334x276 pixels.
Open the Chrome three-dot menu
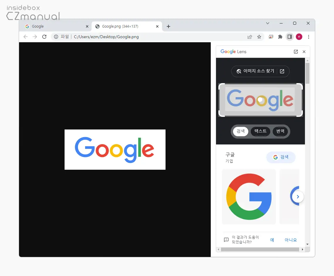tap(309, 37)
